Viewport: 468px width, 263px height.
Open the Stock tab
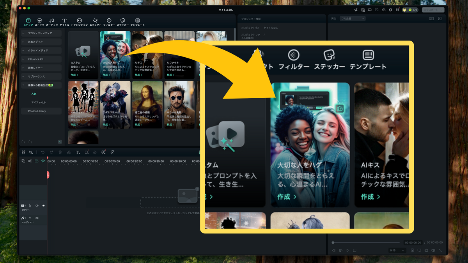coord(39,22)
